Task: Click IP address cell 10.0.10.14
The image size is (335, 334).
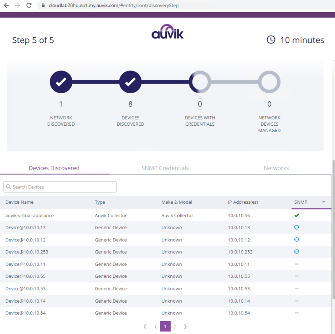Action: click(x=239, y=301)
